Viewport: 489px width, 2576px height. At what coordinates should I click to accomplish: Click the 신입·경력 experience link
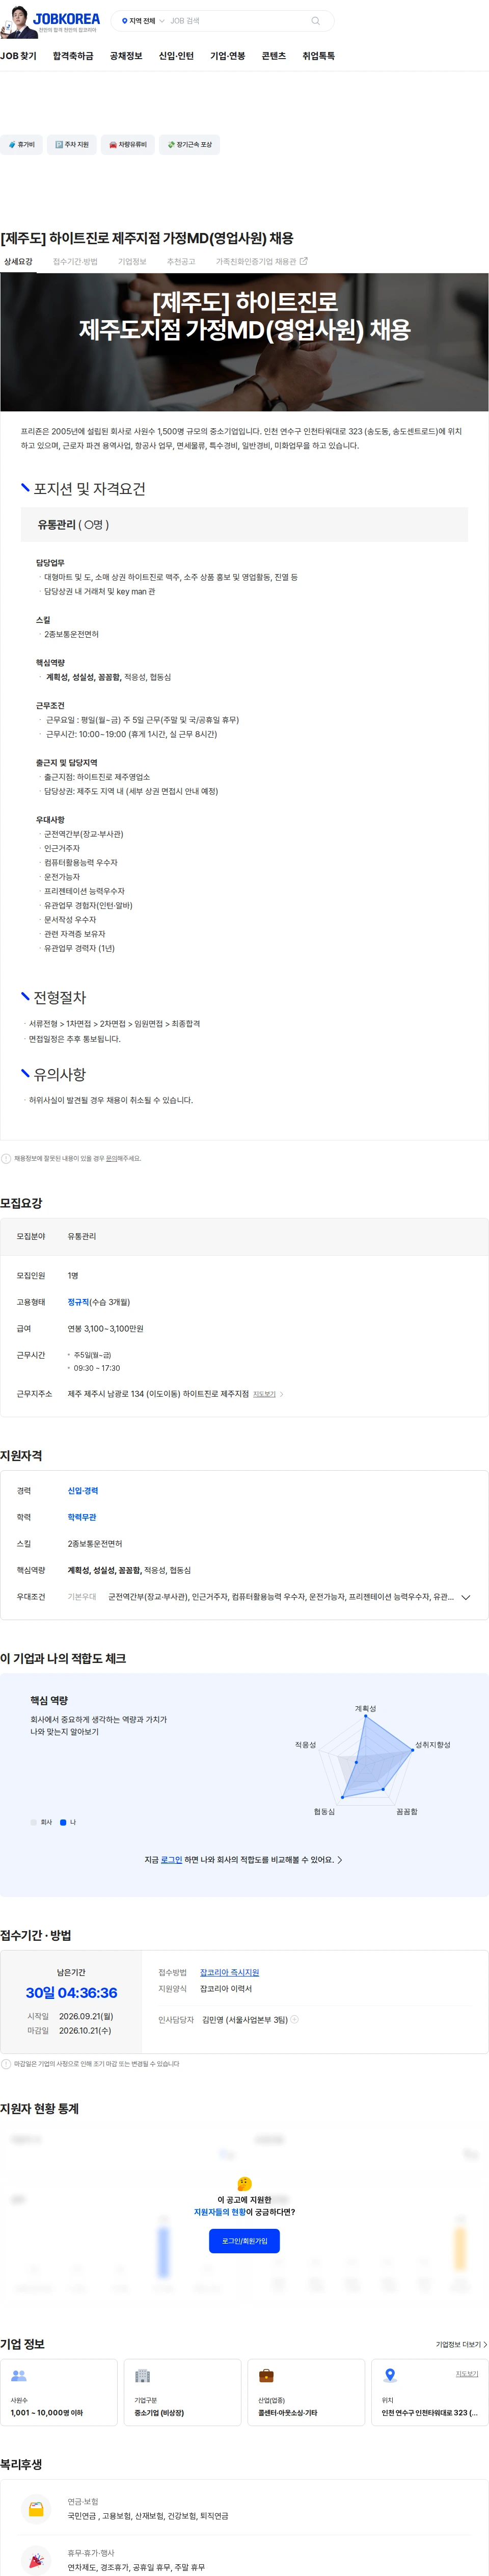83,1490
